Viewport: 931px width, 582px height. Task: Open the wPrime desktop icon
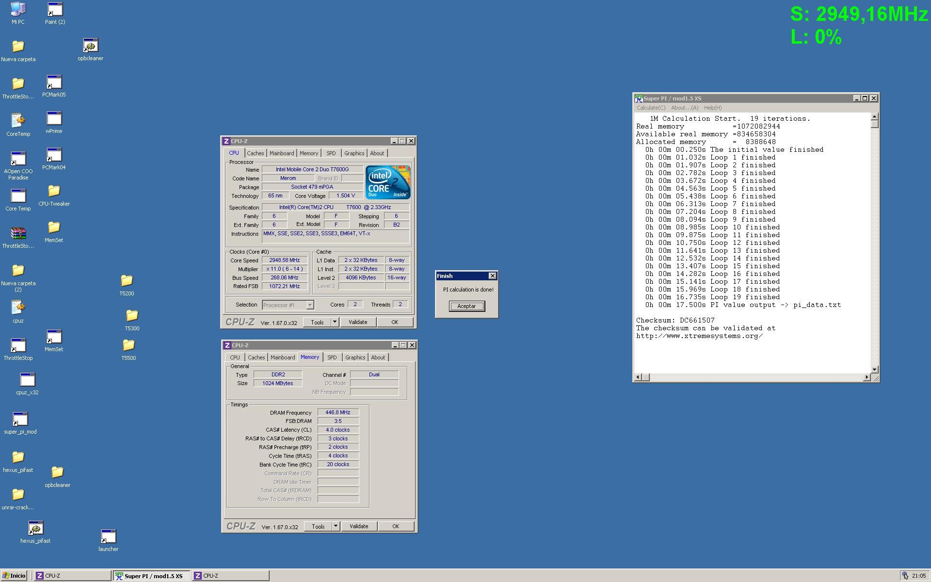pos(54,119)
